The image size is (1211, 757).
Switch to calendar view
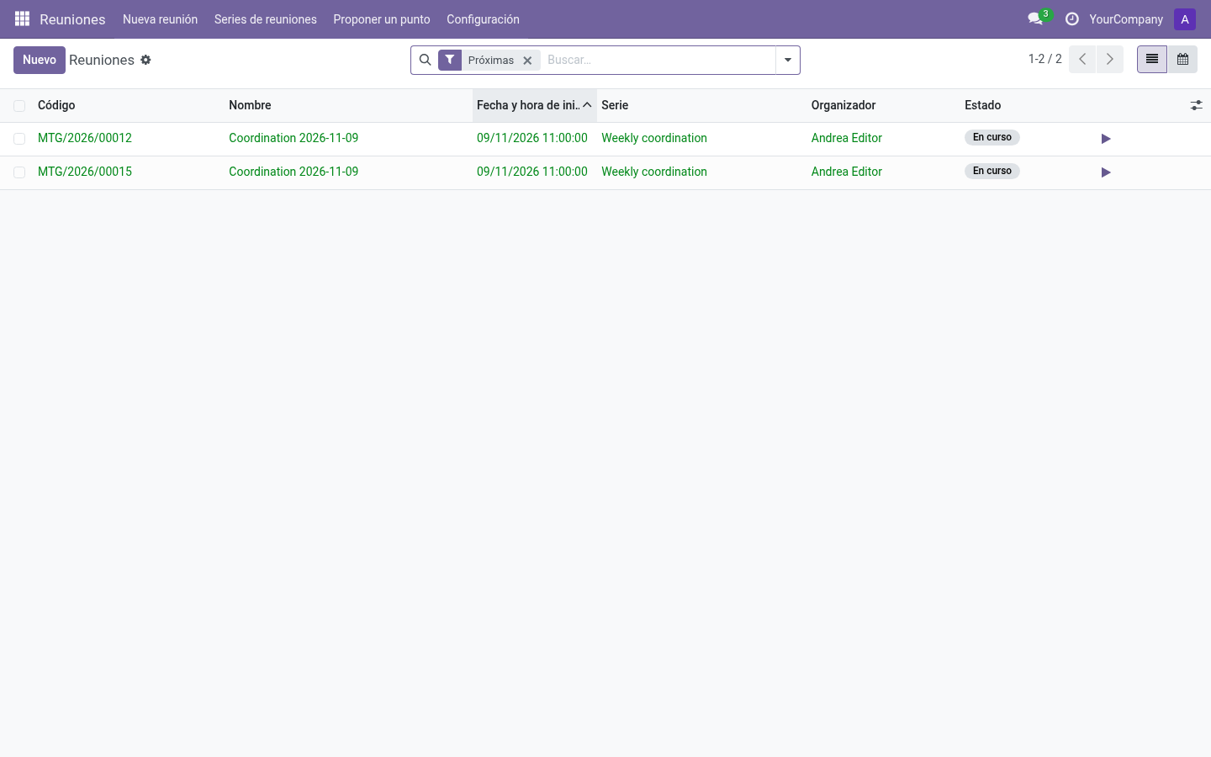click(1182, 59)
